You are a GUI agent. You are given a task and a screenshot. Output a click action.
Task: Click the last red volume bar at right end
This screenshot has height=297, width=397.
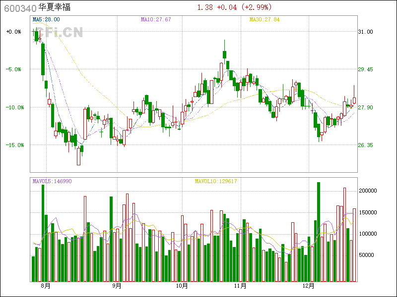tap(354, 245)
